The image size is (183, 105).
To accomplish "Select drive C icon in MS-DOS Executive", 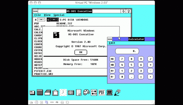I will point(53,20).
